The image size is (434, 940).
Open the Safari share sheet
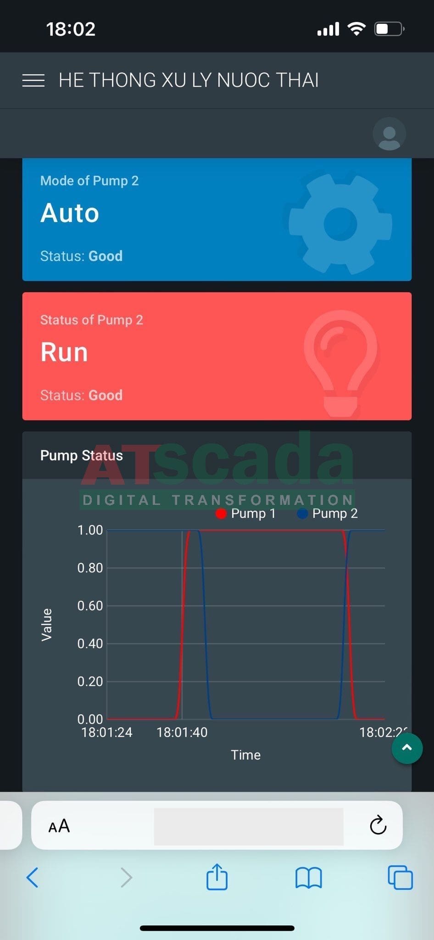click(217, 877)
